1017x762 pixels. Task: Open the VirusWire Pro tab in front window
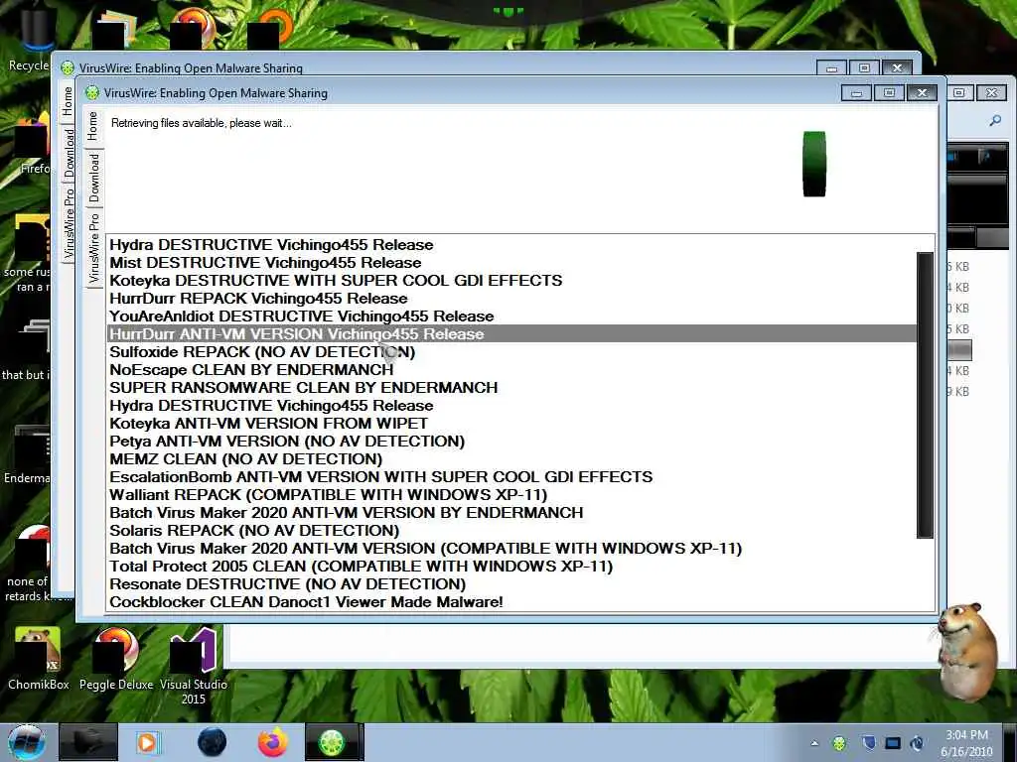click(94, 247)
